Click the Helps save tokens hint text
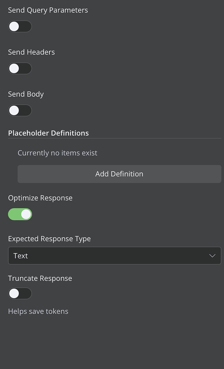Screen dimensions: 224x369 (38, 311)
